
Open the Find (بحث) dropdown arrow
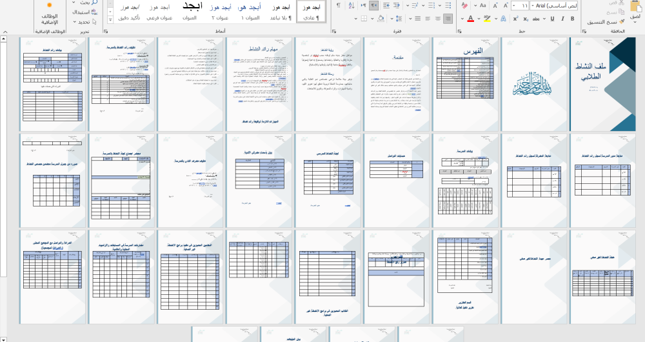click(x=74, y=3)
